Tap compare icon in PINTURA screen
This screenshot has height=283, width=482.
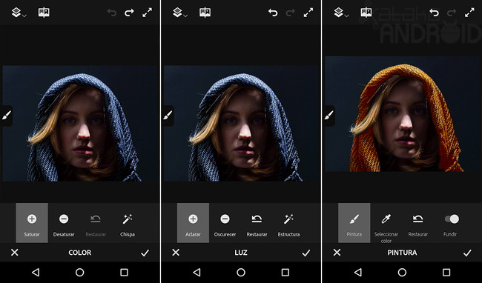tap(366, 13)
